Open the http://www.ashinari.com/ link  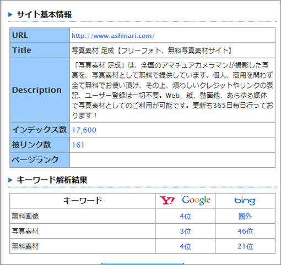(x=113, y=36)
